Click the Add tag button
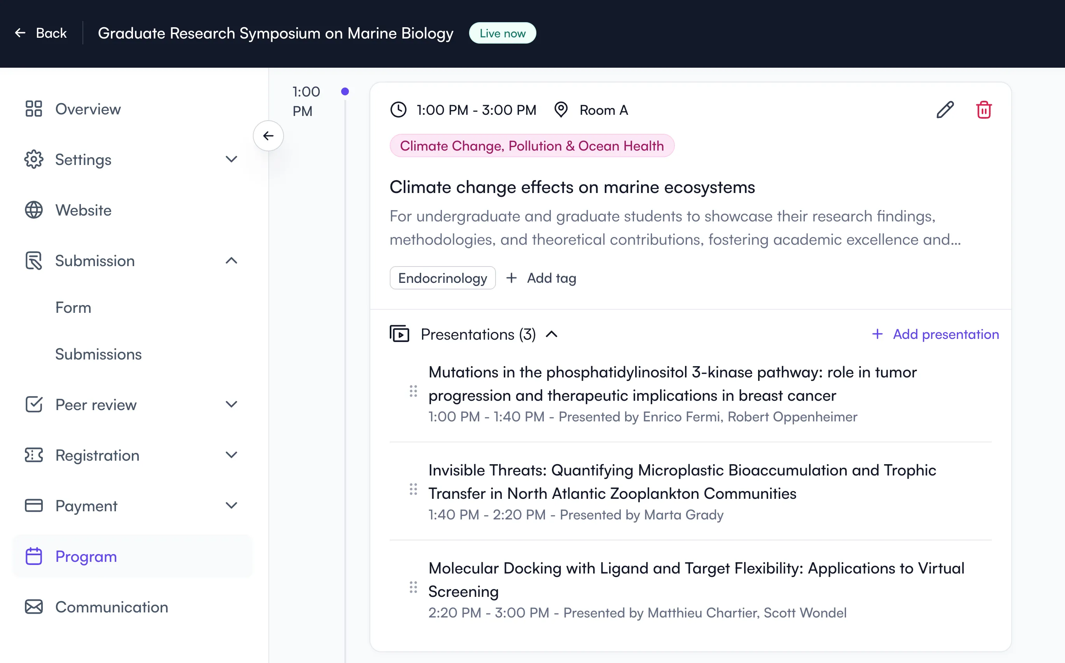 (541, 278)
